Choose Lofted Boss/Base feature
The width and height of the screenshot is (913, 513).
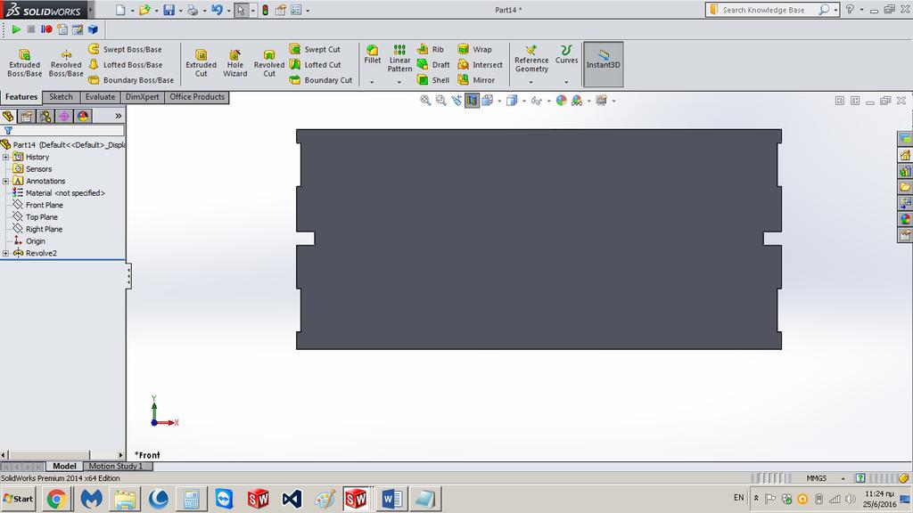tap(125, 64)
